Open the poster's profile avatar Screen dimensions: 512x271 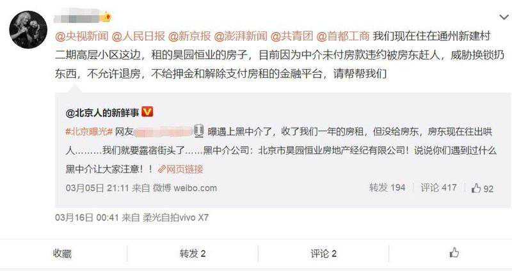28,31
